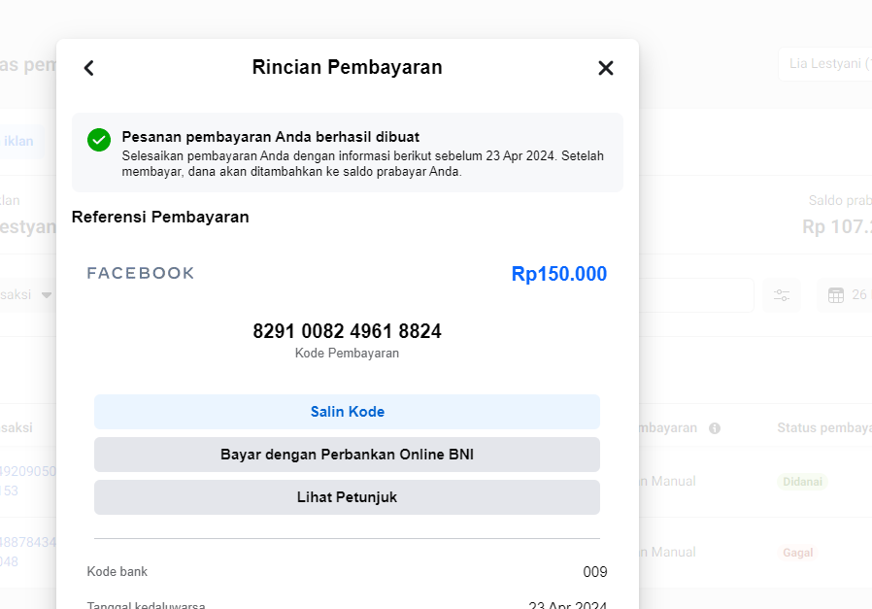Choose Bayar dengan Perbankan Online BNI
This screenshot has height=609, width=872.
point(347,455)
